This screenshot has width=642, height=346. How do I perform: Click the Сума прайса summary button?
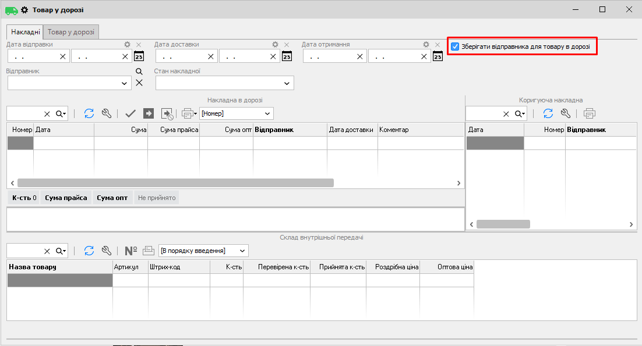66,198
